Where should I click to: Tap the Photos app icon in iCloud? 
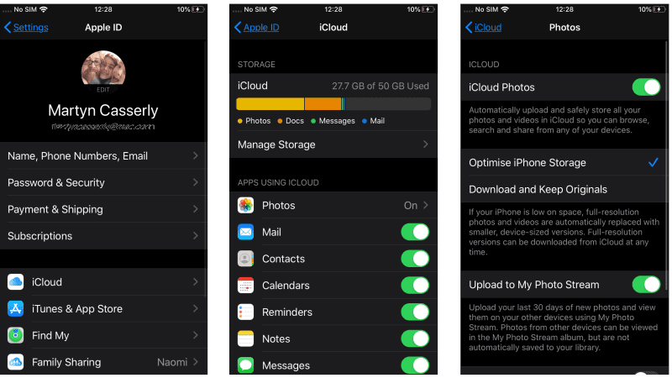coord(245,205)
